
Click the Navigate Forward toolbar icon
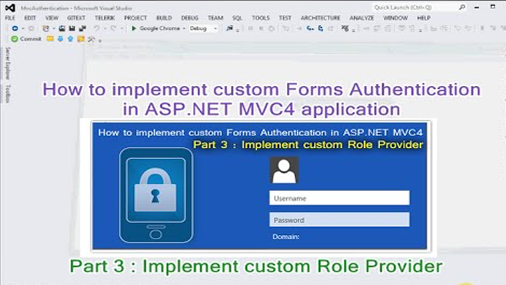coord(31,28)
